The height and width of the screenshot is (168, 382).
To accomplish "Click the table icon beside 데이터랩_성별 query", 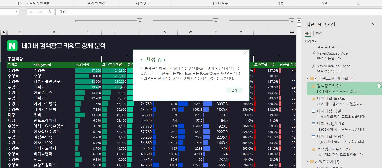I will tap(314, 111).
